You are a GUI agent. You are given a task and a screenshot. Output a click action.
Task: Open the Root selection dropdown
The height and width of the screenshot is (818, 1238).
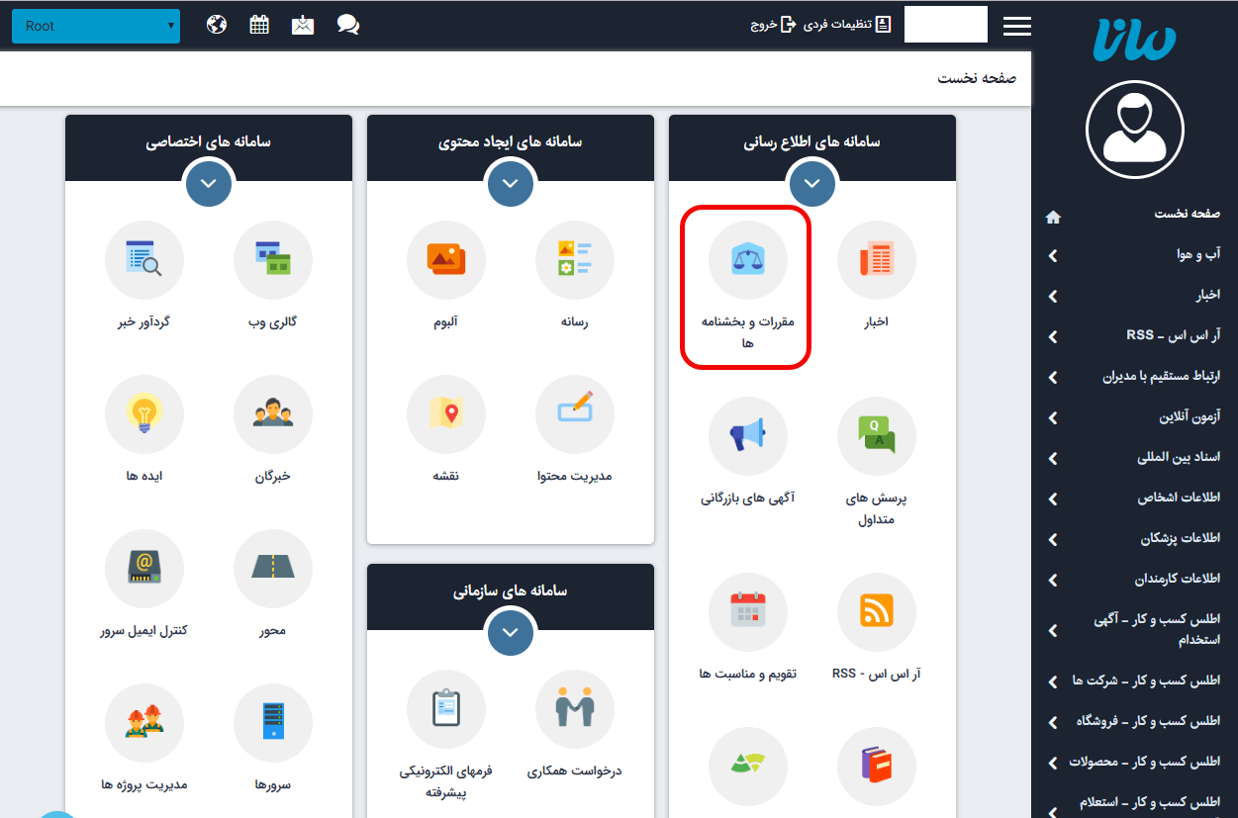click(95, 26)
